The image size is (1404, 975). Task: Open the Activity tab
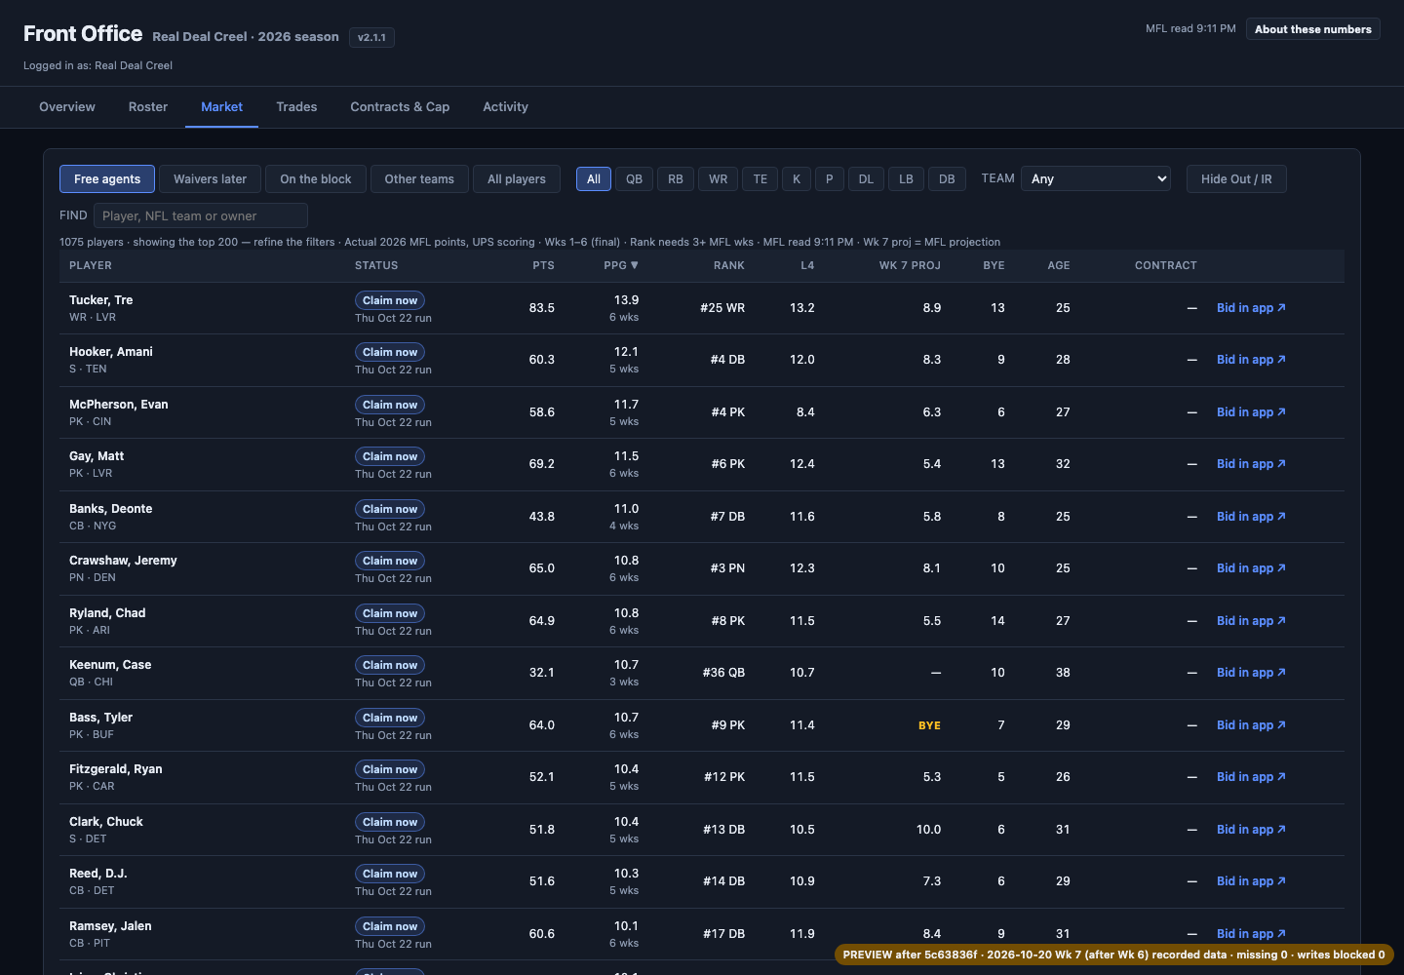tap(505, 107)
